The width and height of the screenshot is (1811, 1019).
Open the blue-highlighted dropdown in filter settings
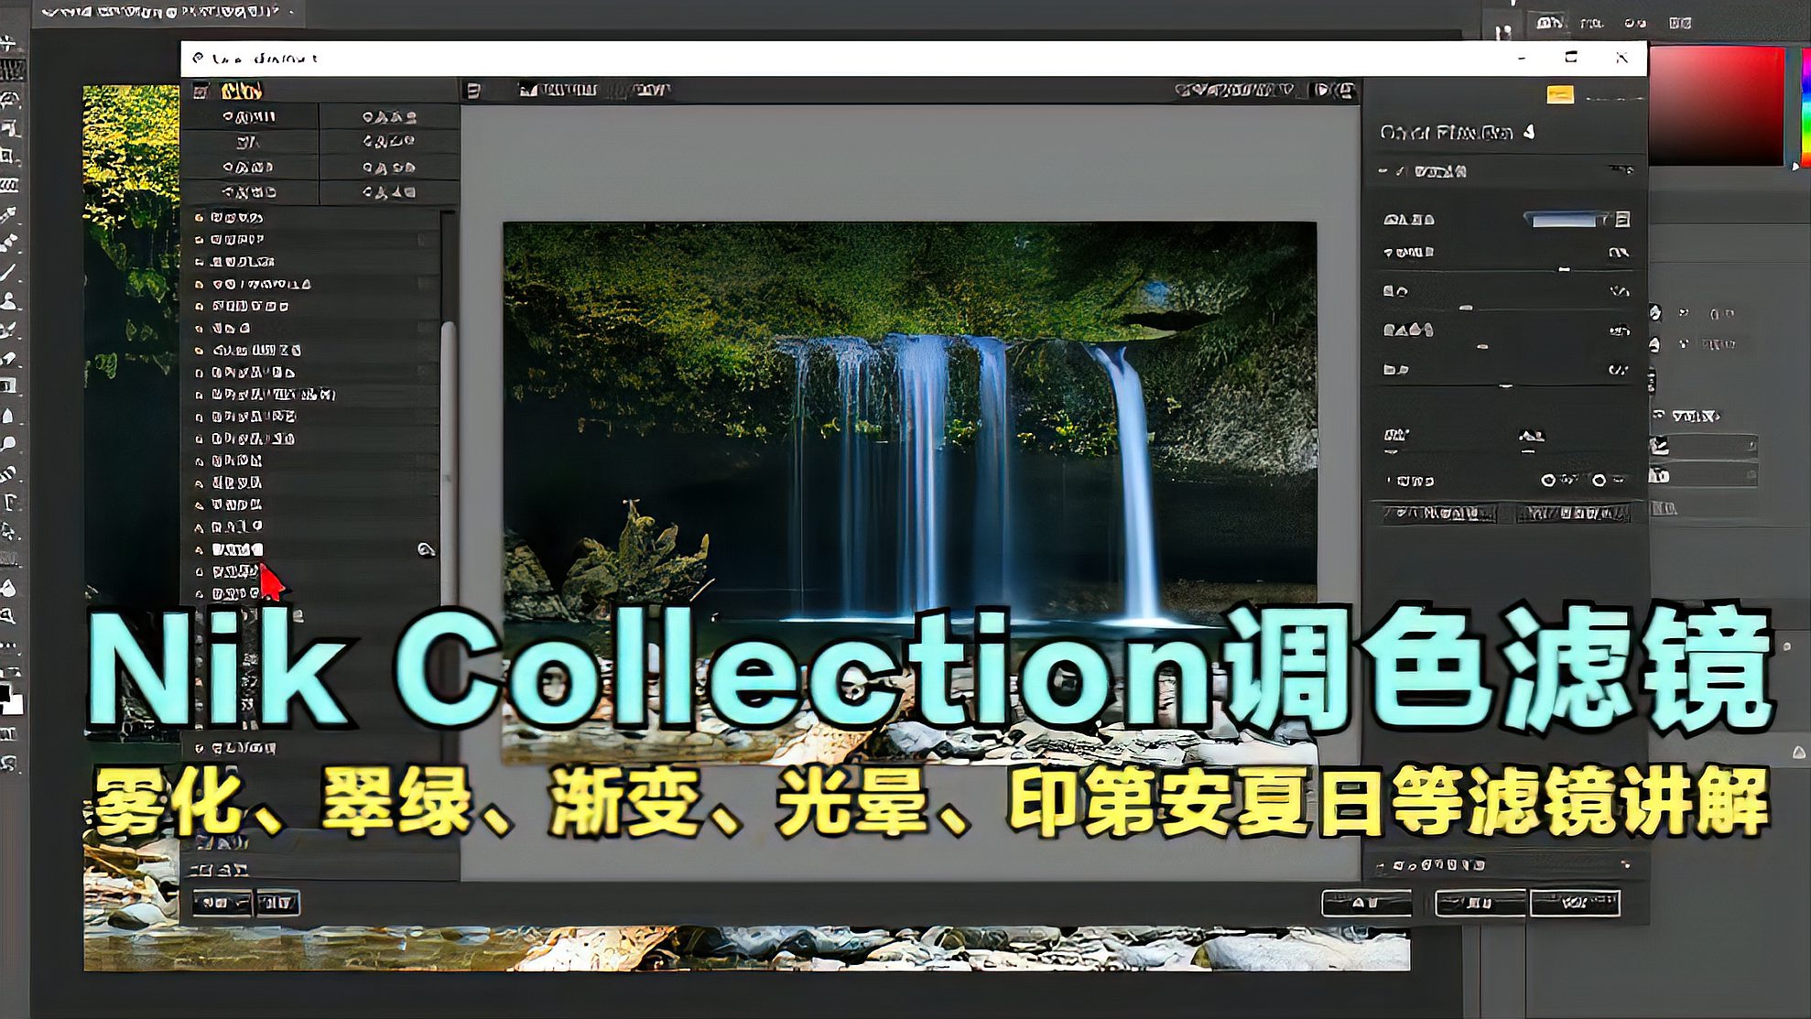click(1567, 220)
